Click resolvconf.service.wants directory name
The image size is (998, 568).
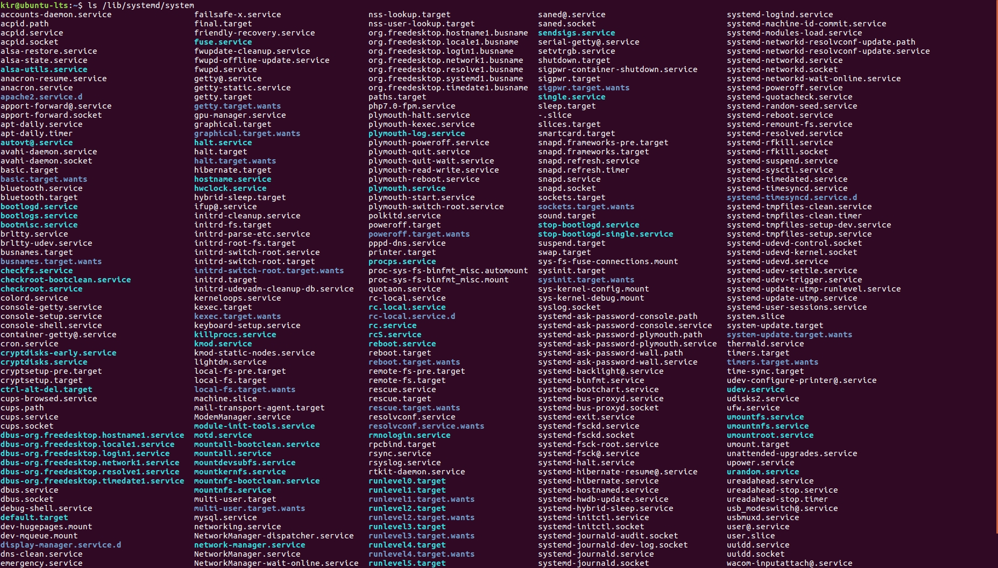click(x=427, y=426)
